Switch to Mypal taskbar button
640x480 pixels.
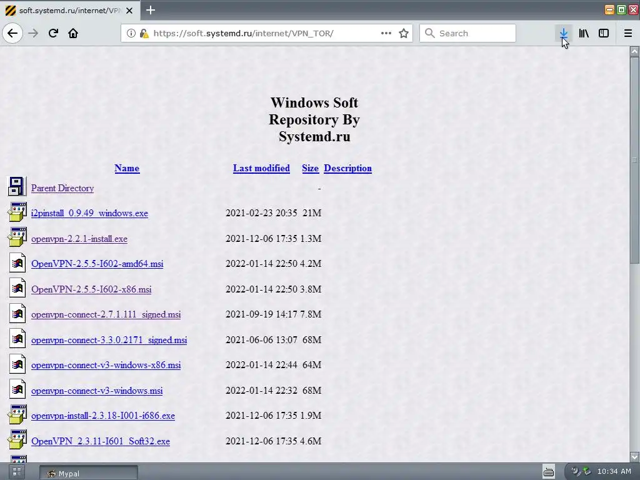coord(89,473)
